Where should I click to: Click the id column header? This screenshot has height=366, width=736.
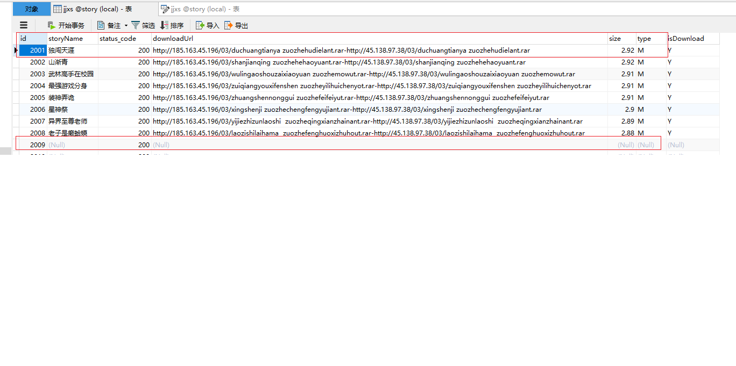point(33,38)
